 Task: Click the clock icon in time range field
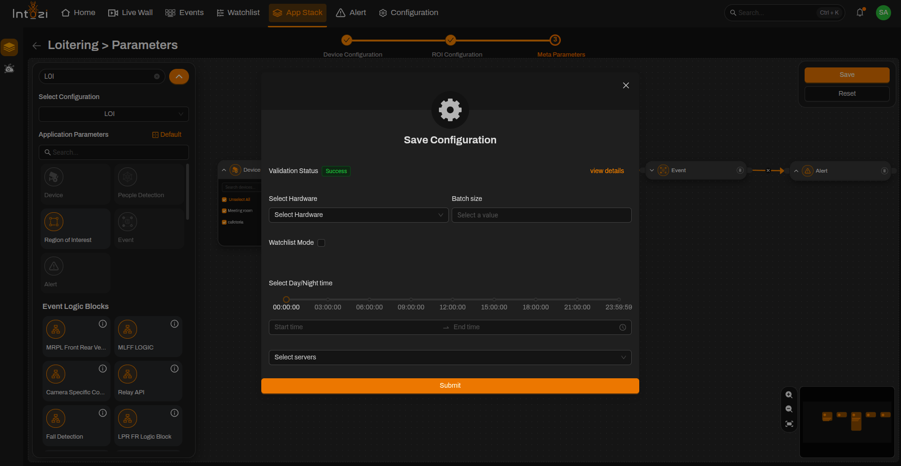(623, 327)
